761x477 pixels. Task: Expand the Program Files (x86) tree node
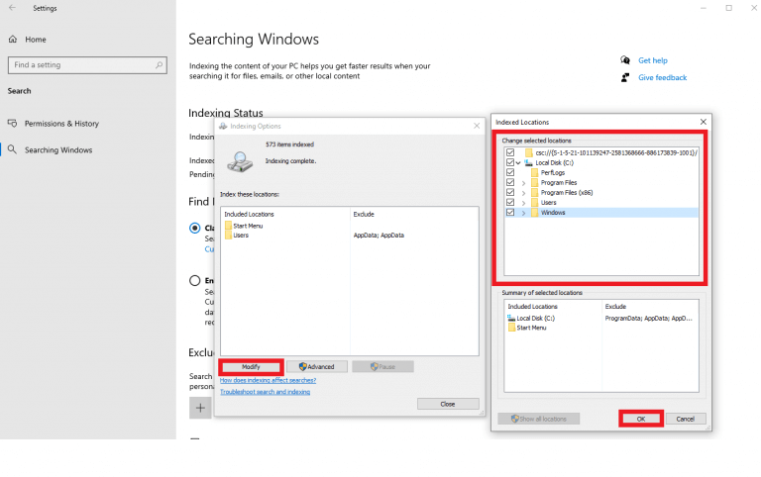pos(523,193)
